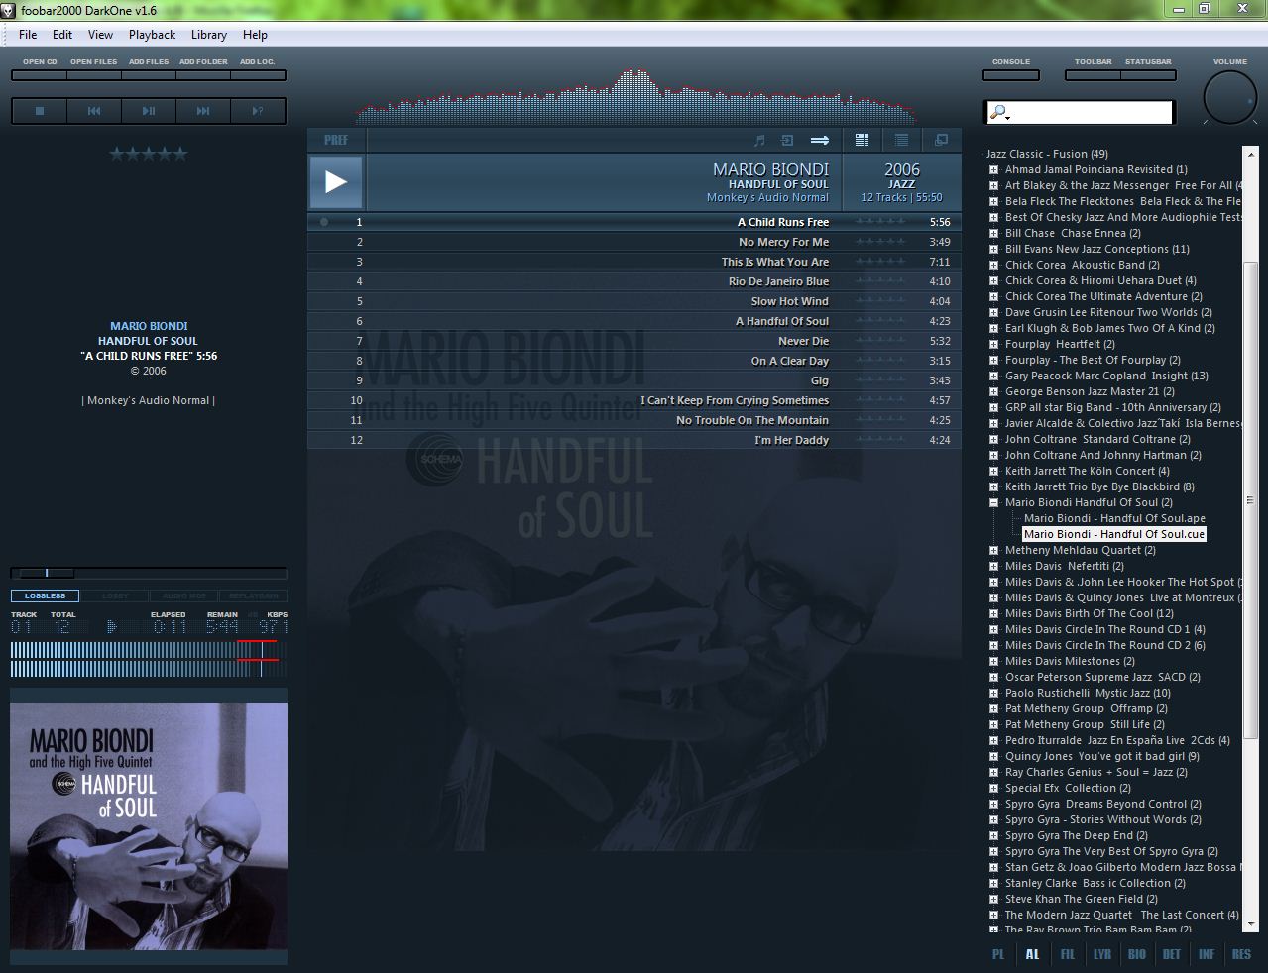Open the Edit menu
This screenshot has height=973, width=1268.
point(62,35)
